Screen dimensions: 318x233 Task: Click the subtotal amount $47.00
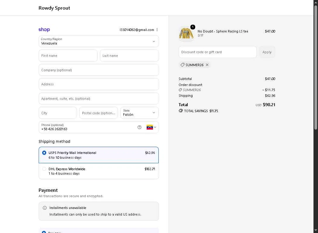click(270, 79)
